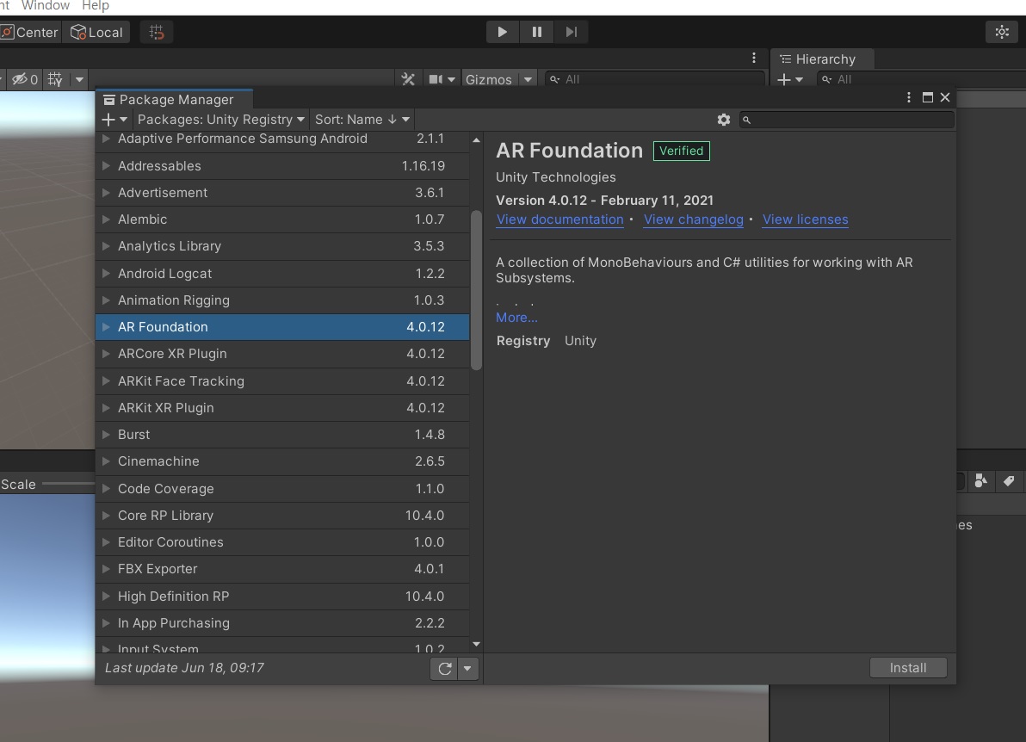Click the Package Manager search box
Screen dimensions: 1026x742
point(847,119)
